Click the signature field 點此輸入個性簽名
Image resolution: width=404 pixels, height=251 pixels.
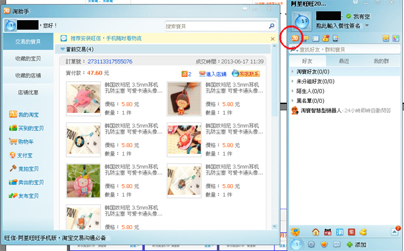pos(338,26)
